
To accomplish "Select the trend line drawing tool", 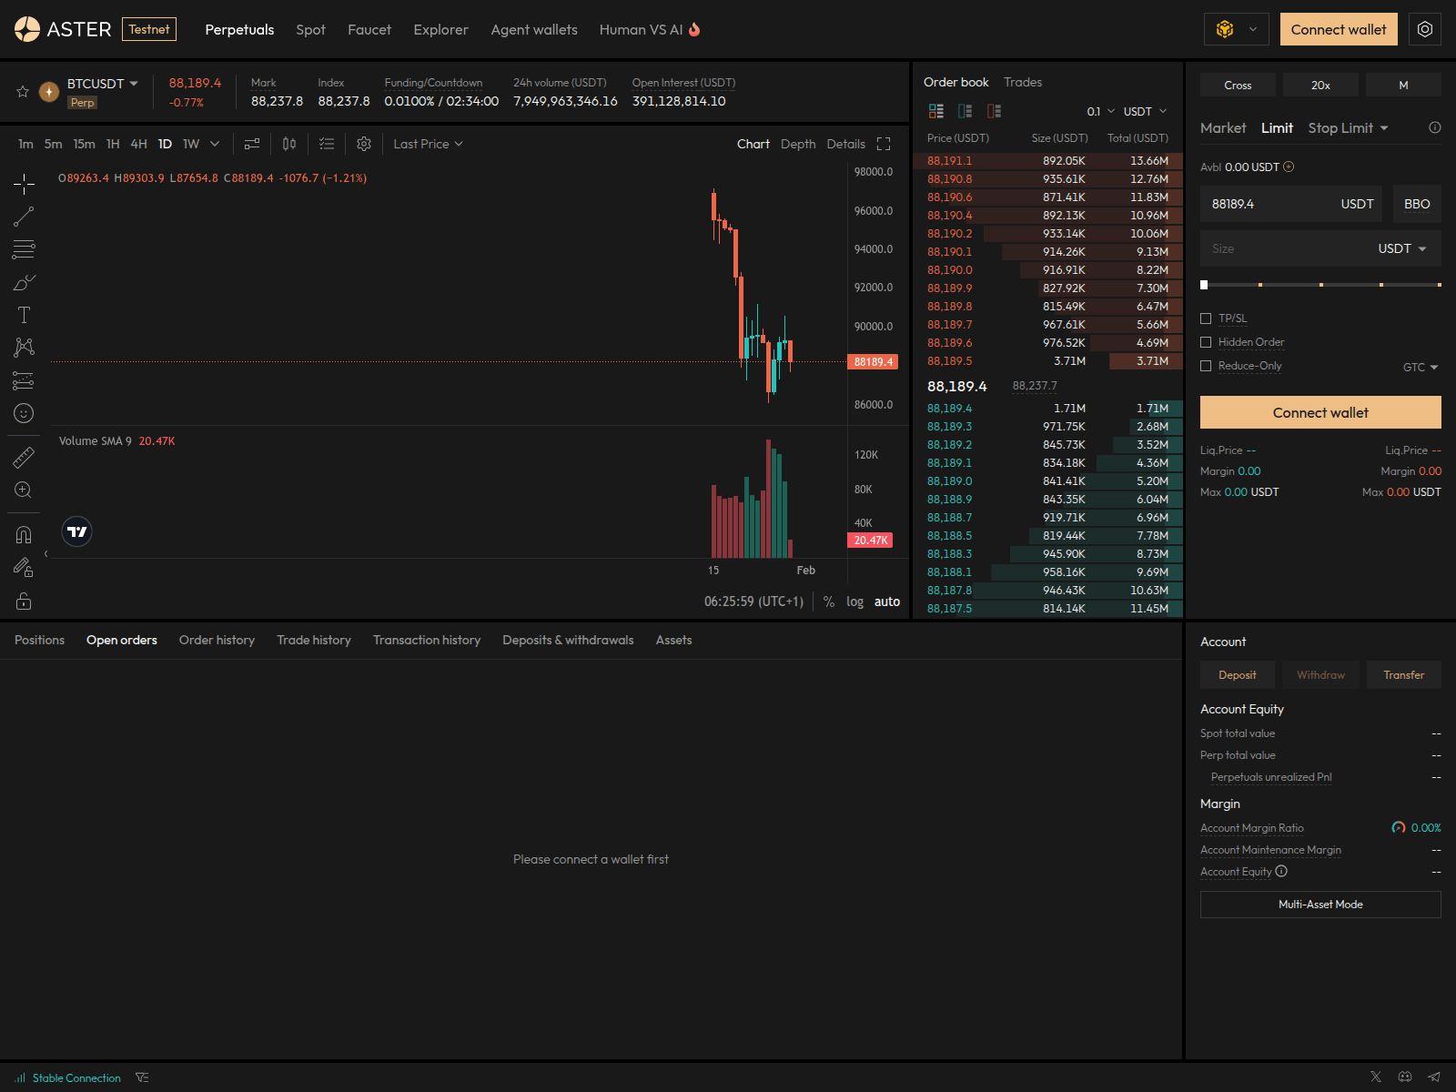I will click(x=24, y=217).
